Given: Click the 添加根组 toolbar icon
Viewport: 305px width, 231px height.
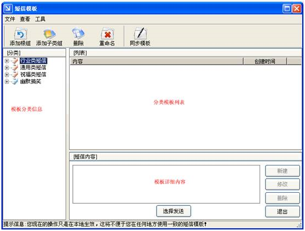Looking at the screenshot, I should pyautogui.click(x=20, y=34).
